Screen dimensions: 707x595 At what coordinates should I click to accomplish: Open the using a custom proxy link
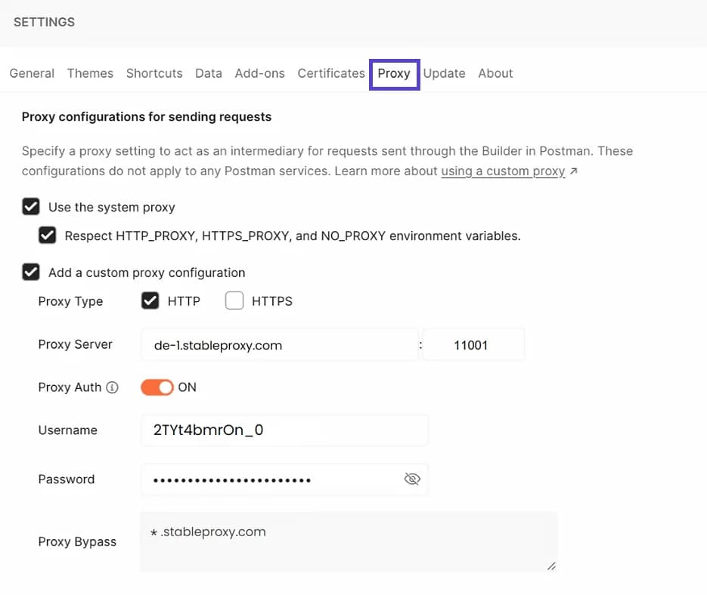click(x=503, y=171)
